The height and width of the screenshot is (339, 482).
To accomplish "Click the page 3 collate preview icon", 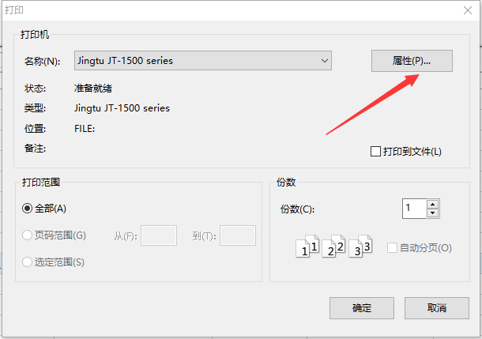I will tap(361, 247).
